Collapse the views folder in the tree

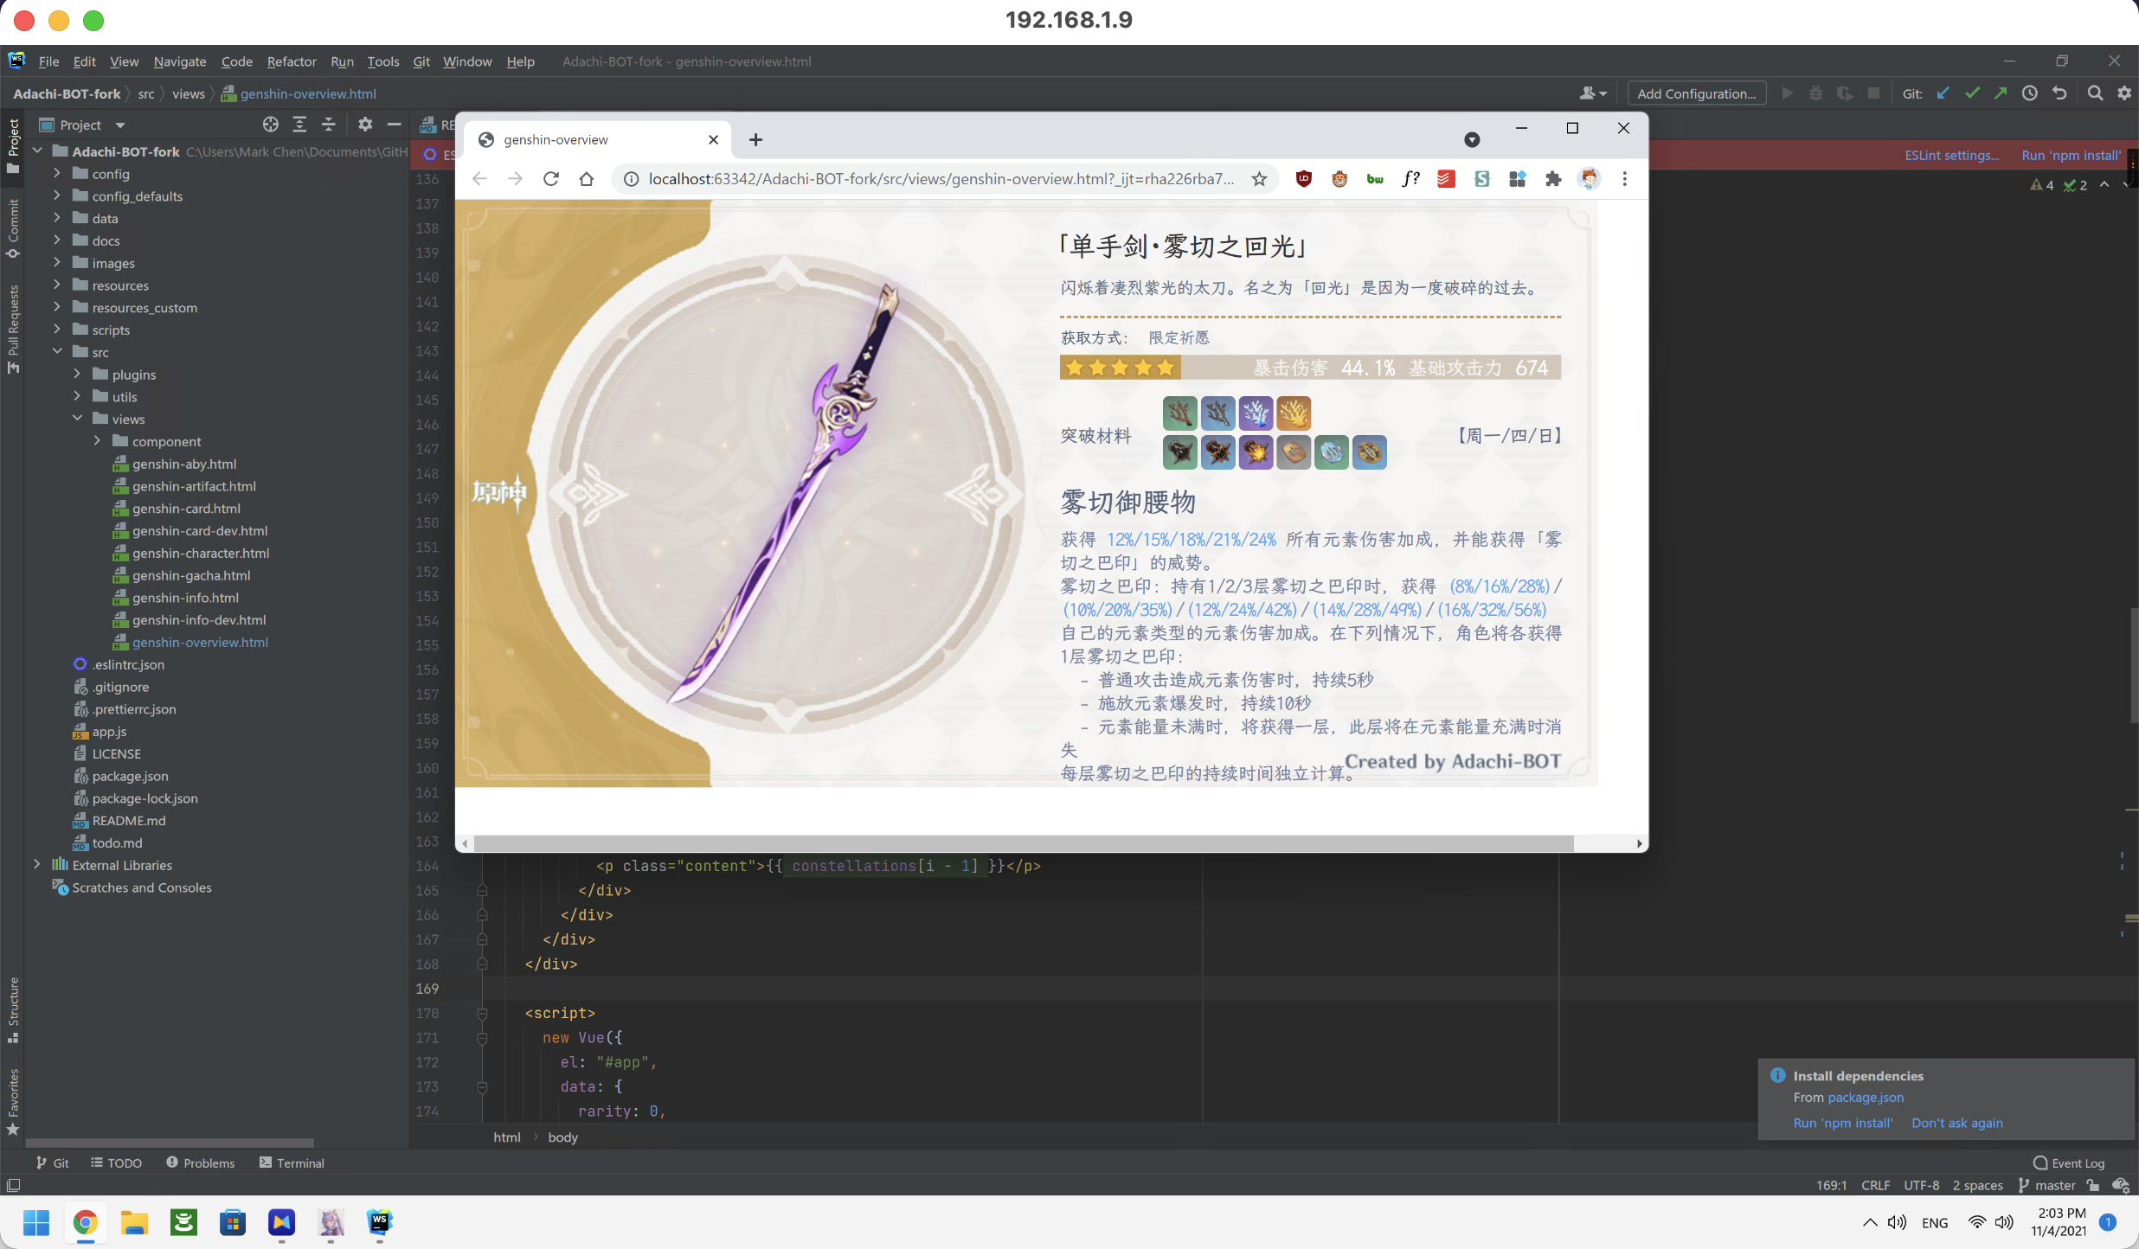tap(78, 418)
